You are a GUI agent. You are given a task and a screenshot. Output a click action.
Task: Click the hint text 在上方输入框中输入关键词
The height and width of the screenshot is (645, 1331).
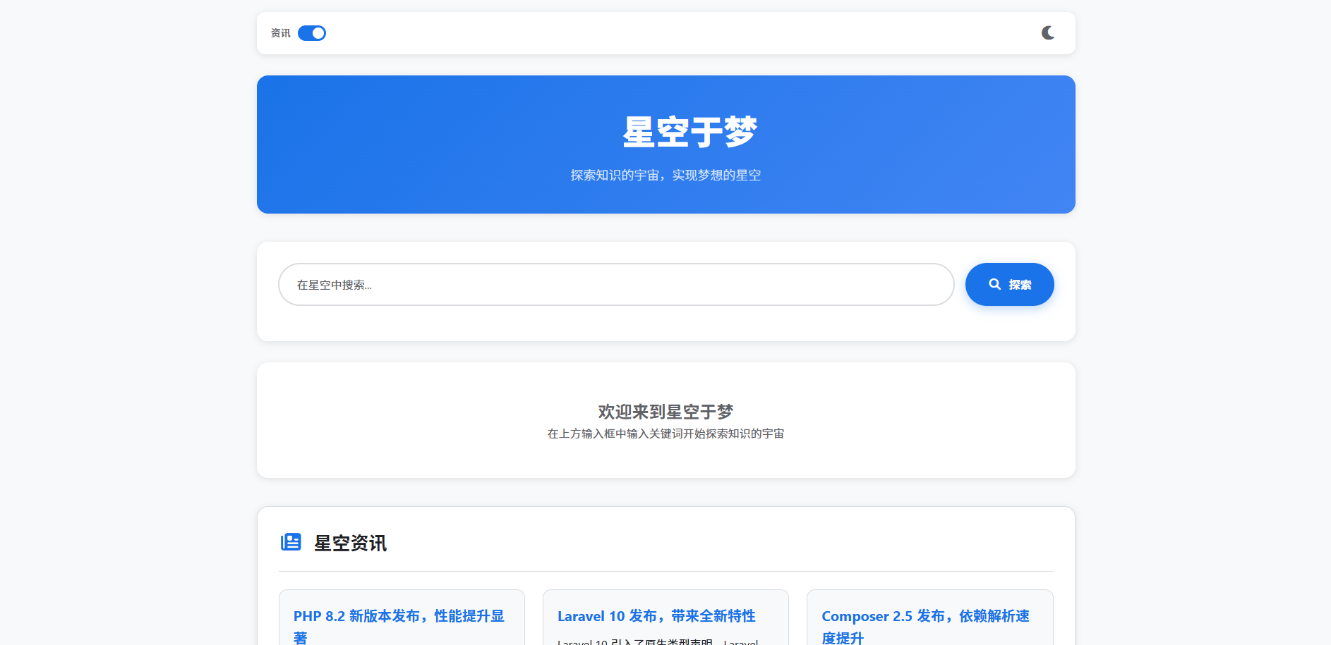[x=665, y=434]
